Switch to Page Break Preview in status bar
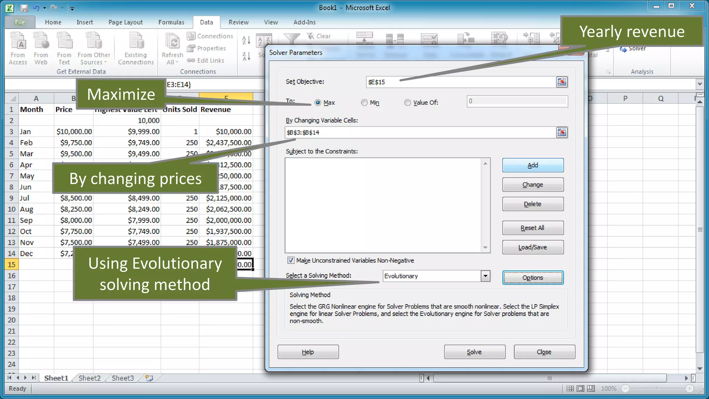Screen dimensions: 709x399 pos(591,389)
